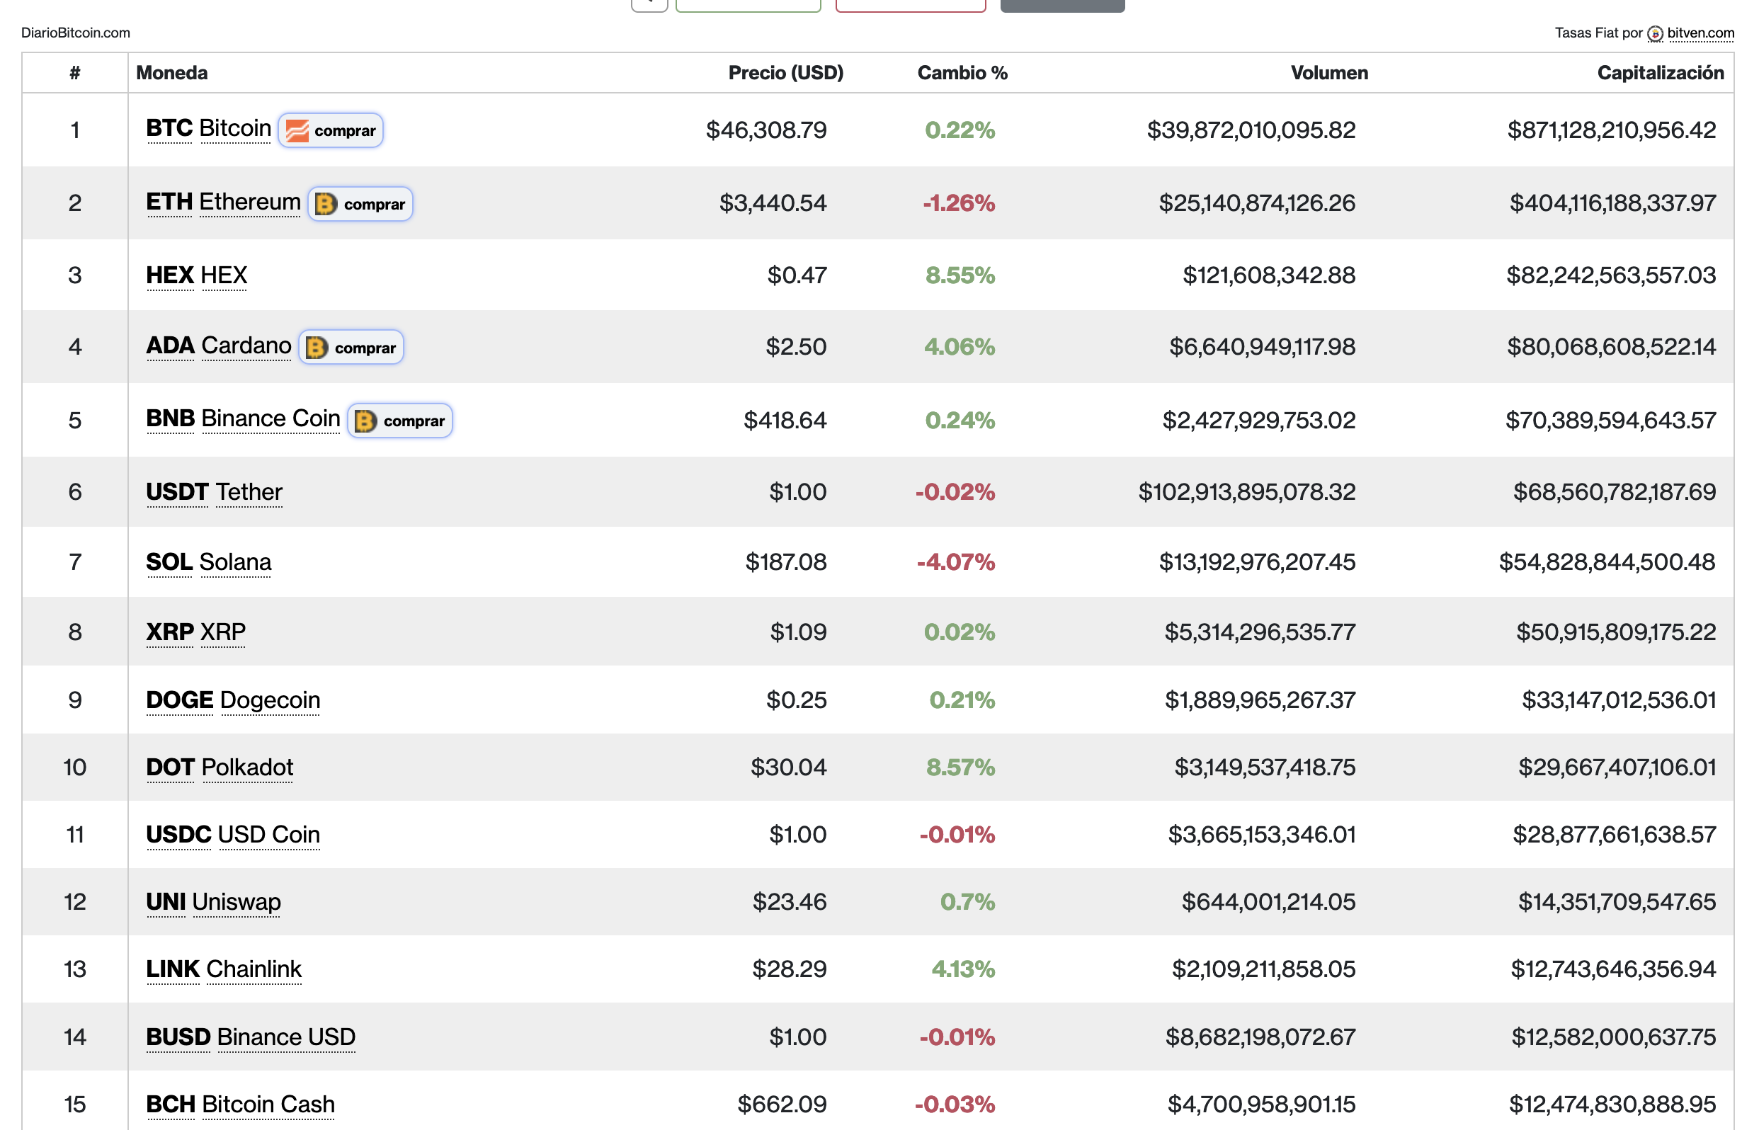Open the USDT Tether link
1742x1130 pixels.
tap(215, 492)
